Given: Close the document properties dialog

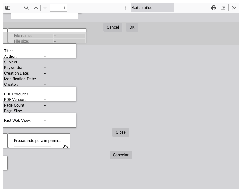Looking at the screenshot, I should click(120, 132).
